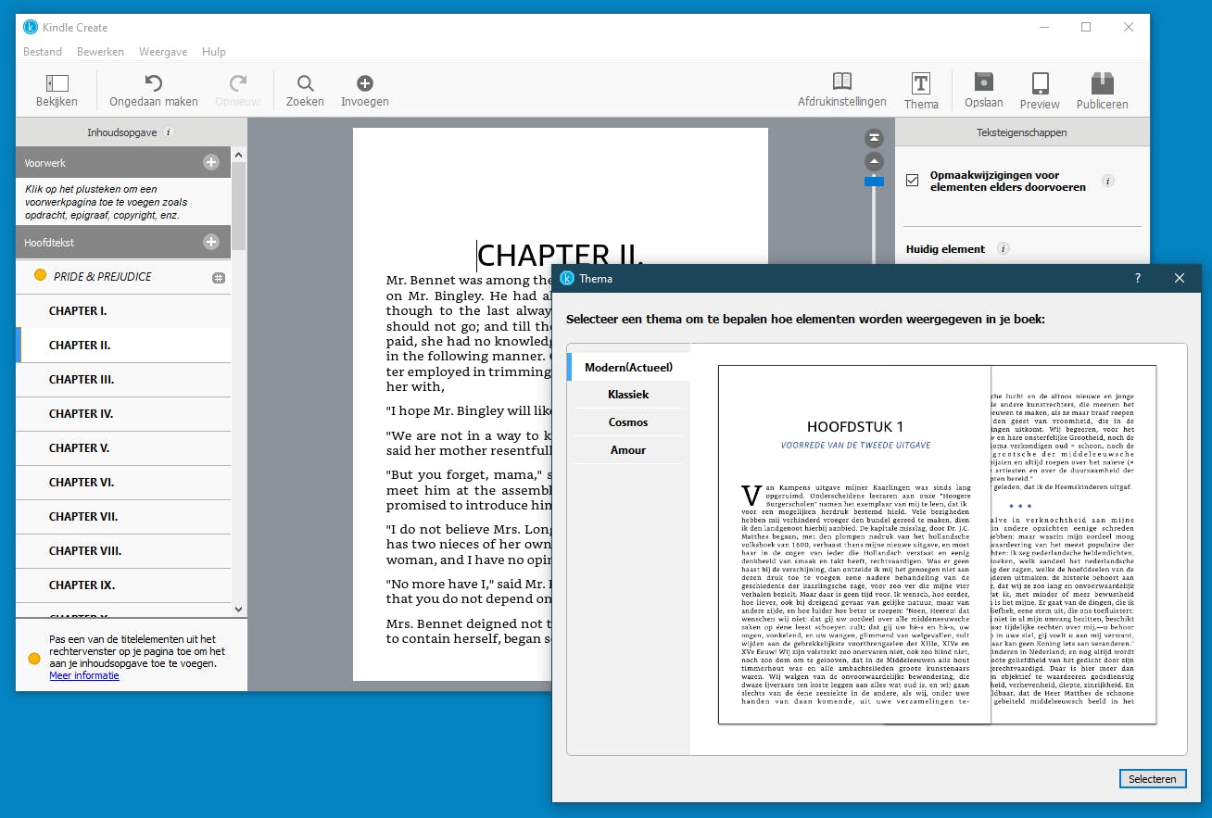Click the page navigation slider handle

(874, 182)
